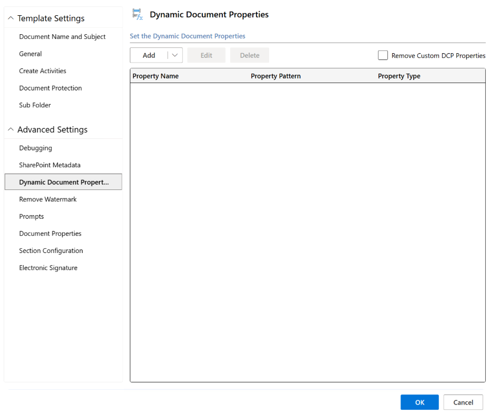Image resolution: width=492 pixels, height=414 pixels.
Task: Click the Dynamic Document Properties header icon
Action: (137, 15)
